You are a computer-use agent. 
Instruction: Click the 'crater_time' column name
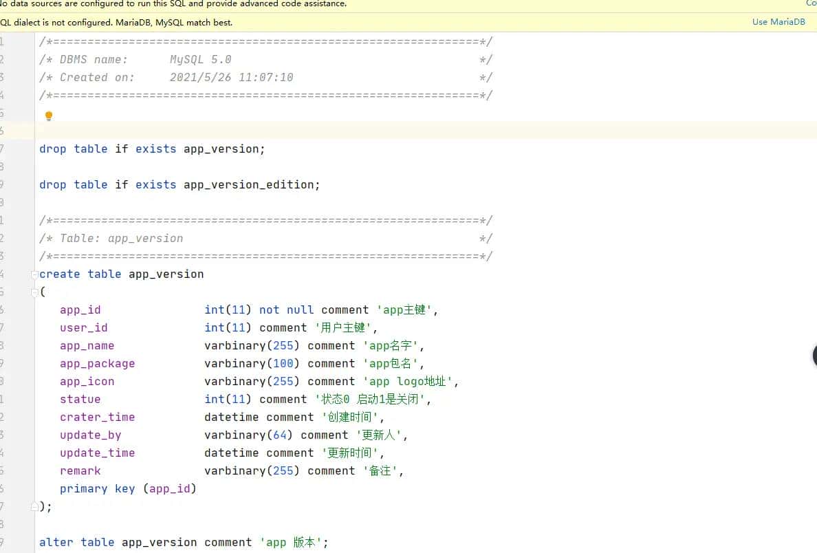[97, 418]
